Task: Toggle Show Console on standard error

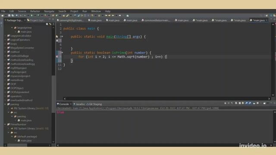Action: [250, 103]
